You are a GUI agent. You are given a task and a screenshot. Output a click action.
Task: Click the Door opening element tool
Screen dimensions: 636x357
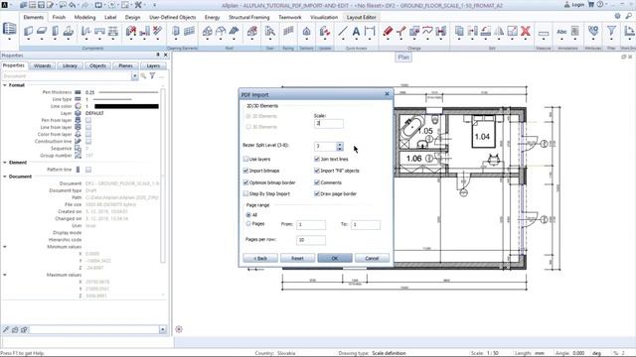pos(176,31)
